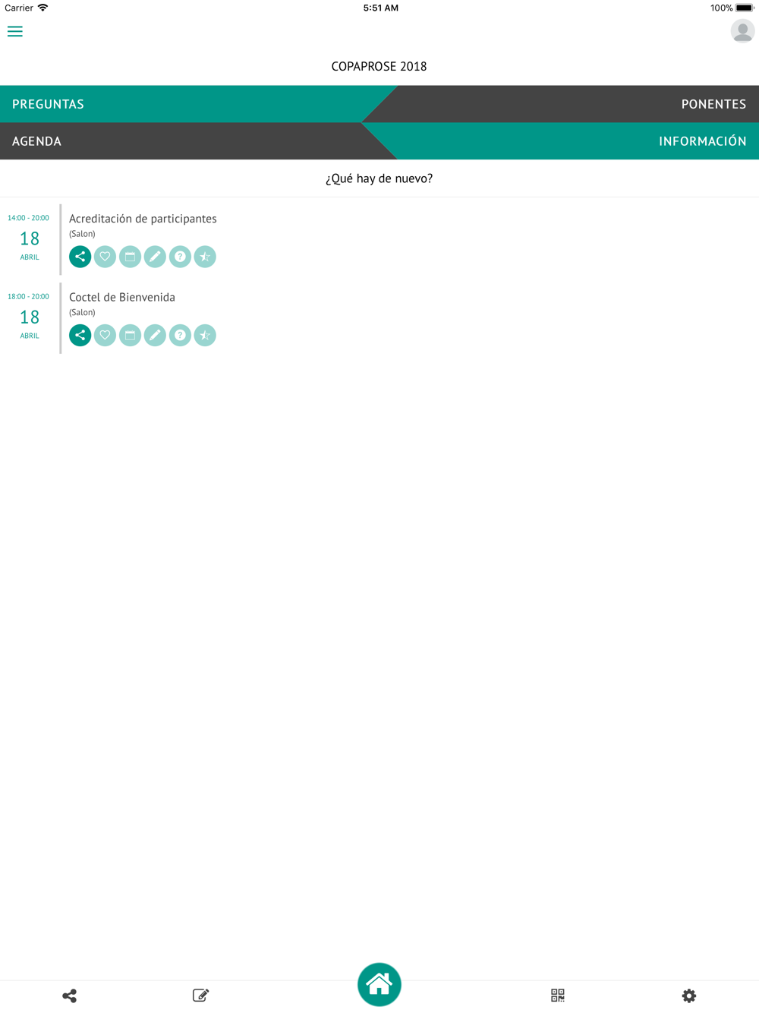
Task: Add Coctel de Bienvenida to calendar
Action: pos(131,335)
